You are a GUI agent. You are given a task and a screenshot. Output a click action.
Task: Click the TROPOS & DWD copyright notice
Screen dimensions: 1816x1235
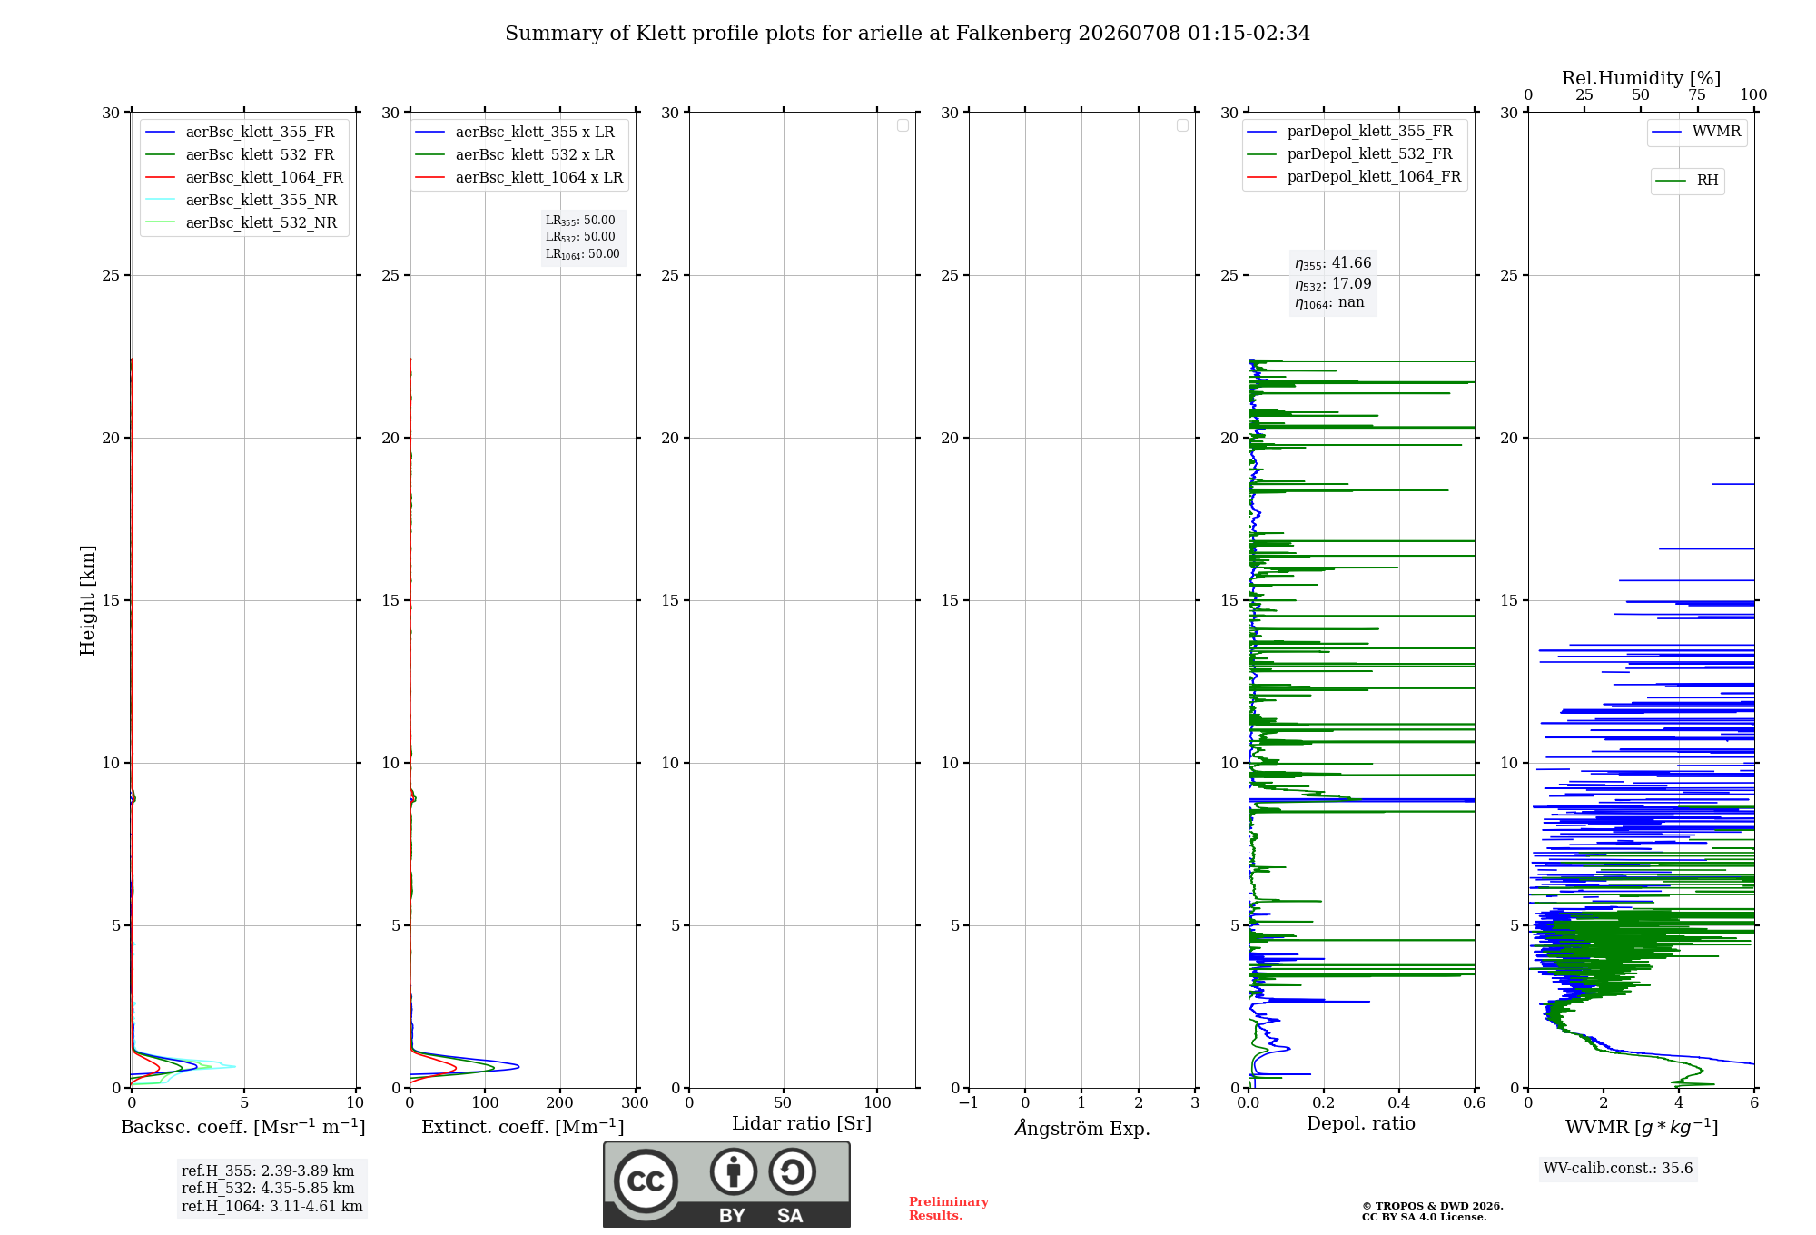[1432, 1211]
